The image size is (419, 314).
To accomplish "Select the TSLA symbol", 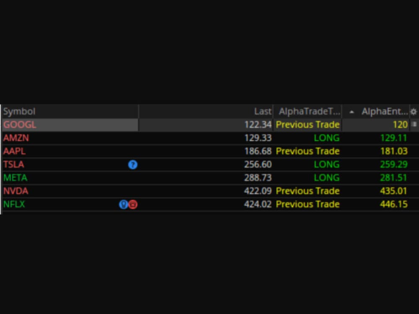I will [x=14, y=165].
